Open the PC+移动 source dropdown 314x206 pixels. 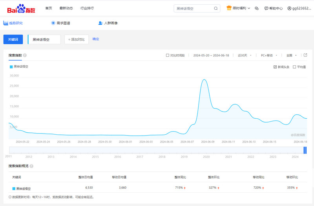pos(269,55)
